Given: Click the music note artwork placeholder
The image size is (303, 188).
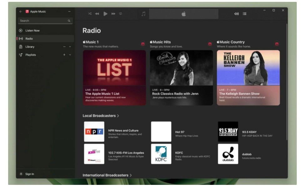Looking at the screenshot, I should (144, 14).
